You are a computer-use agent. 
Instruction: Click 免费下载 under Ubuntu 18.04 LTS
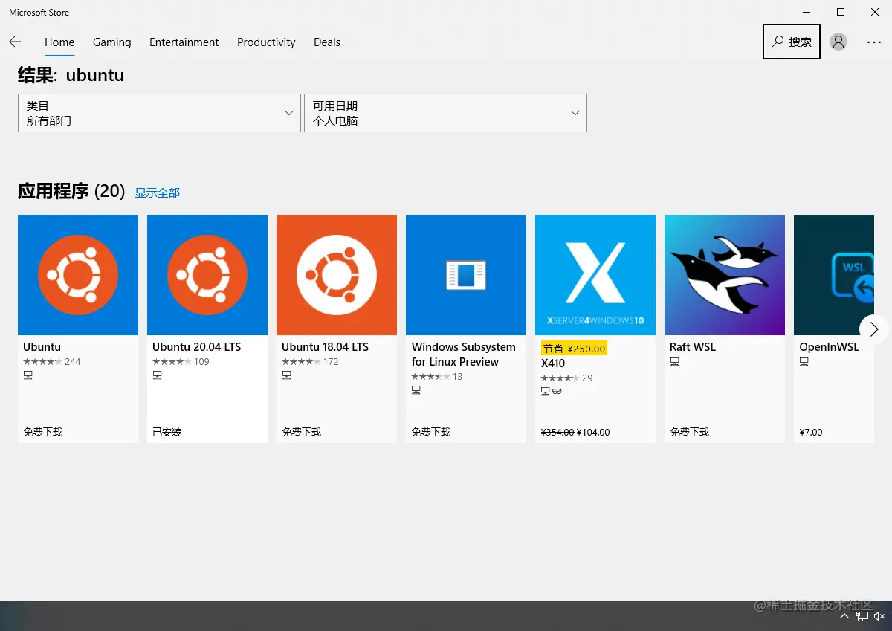point(301,432)
